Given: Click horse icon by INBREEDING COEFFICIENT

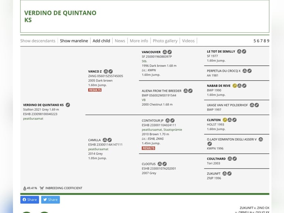Looking at the screenshot, I should (x=42, y=188).
